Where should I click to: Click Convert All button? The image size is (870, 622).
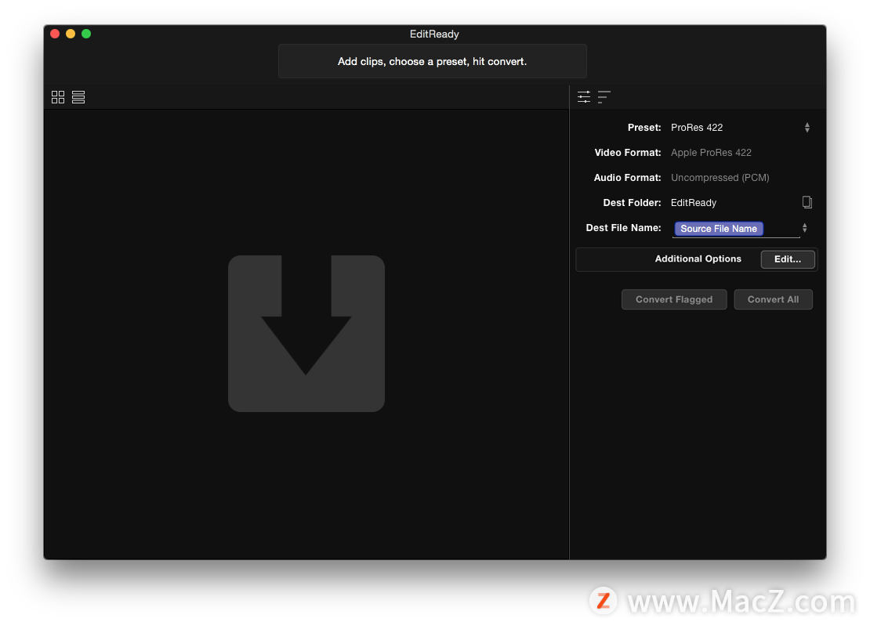[773, 299]
